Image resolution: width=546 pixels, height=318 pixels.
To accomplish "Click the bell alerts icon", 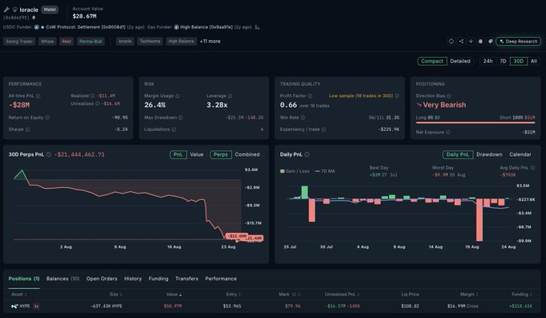I will [480, 41].
